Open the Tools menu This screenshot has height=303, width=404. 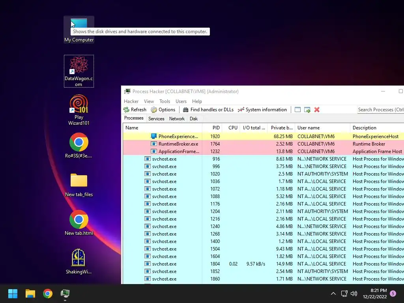(x=165, y=101)
